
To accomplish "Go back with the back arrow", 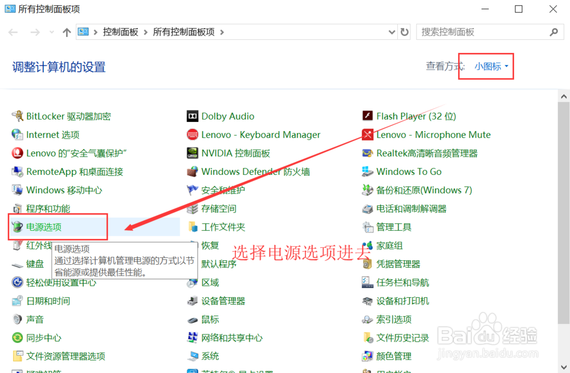I will click(x=13, y=32).
